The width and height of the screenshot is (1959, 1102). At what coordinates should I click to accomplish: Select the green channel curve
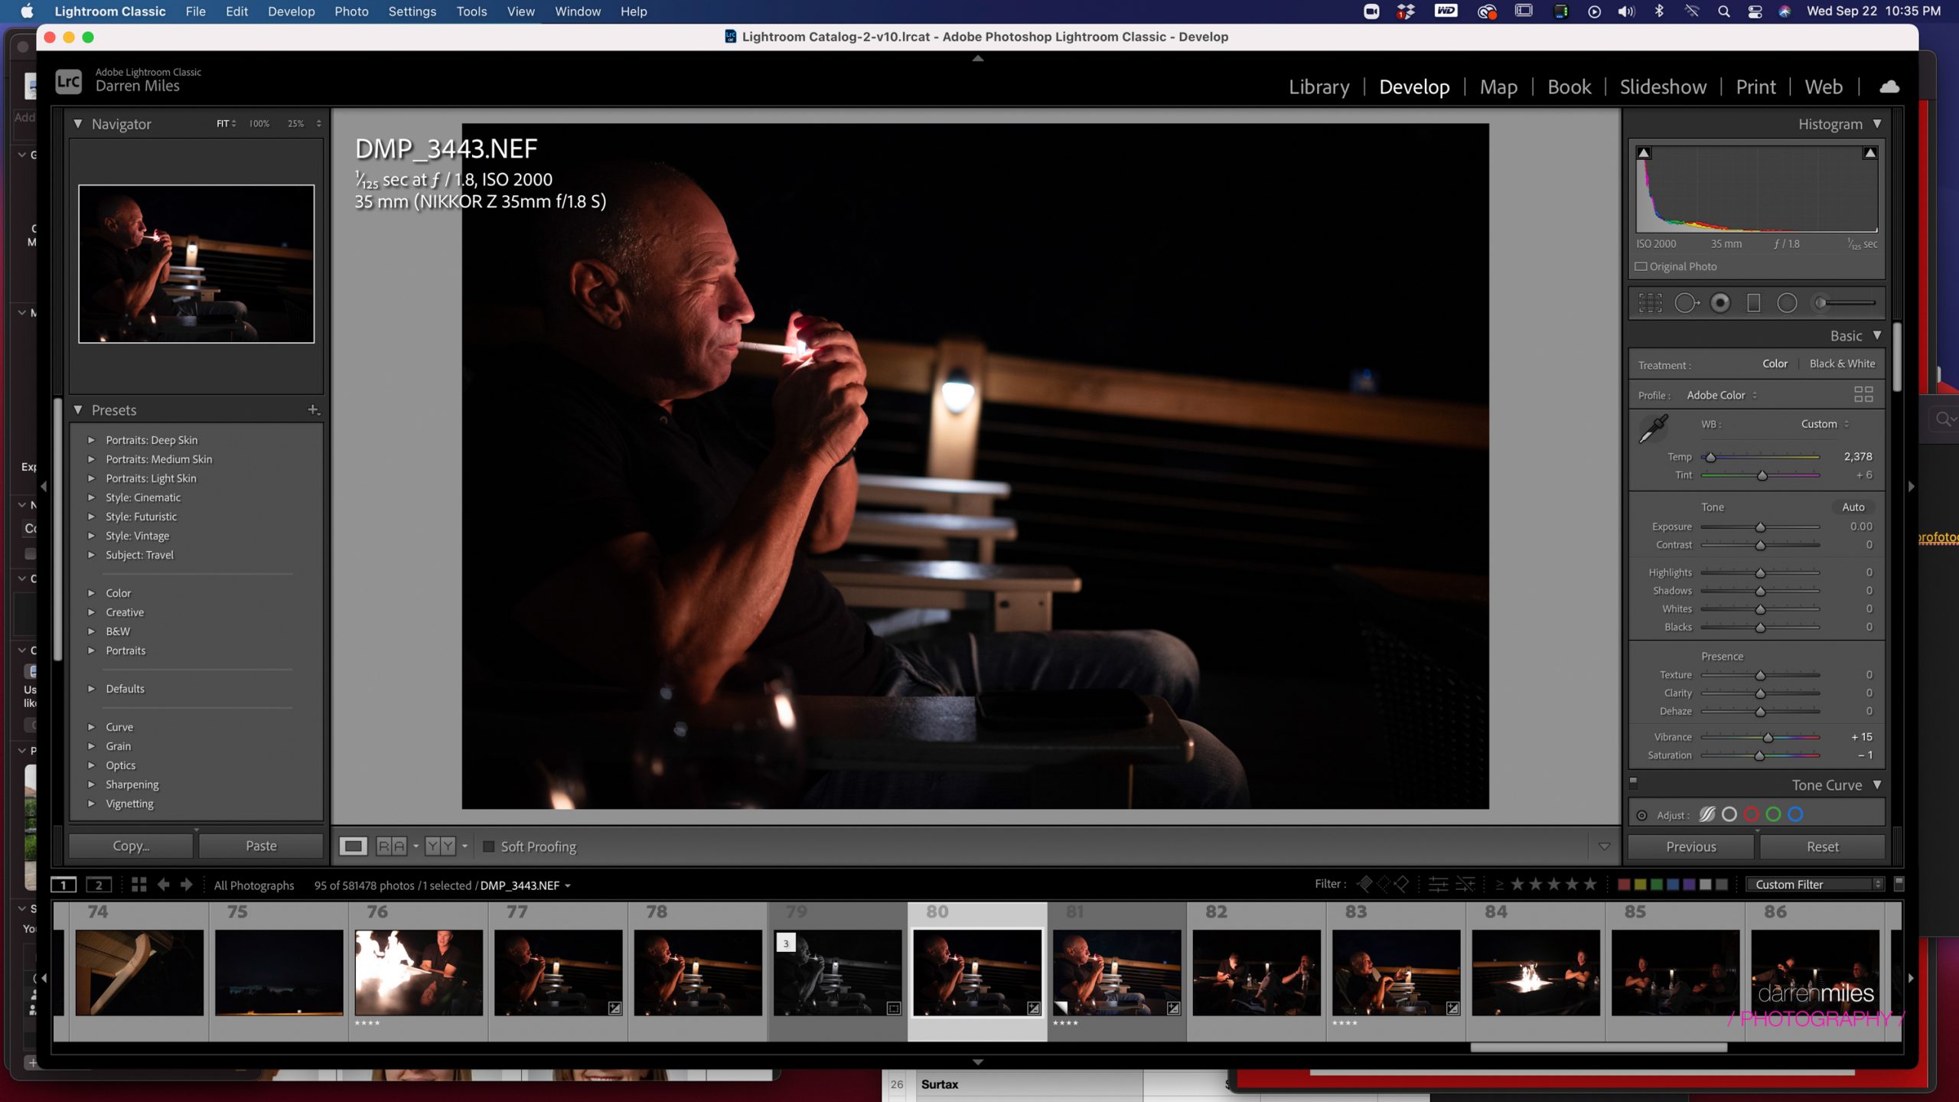click(x=1773, y=814)
